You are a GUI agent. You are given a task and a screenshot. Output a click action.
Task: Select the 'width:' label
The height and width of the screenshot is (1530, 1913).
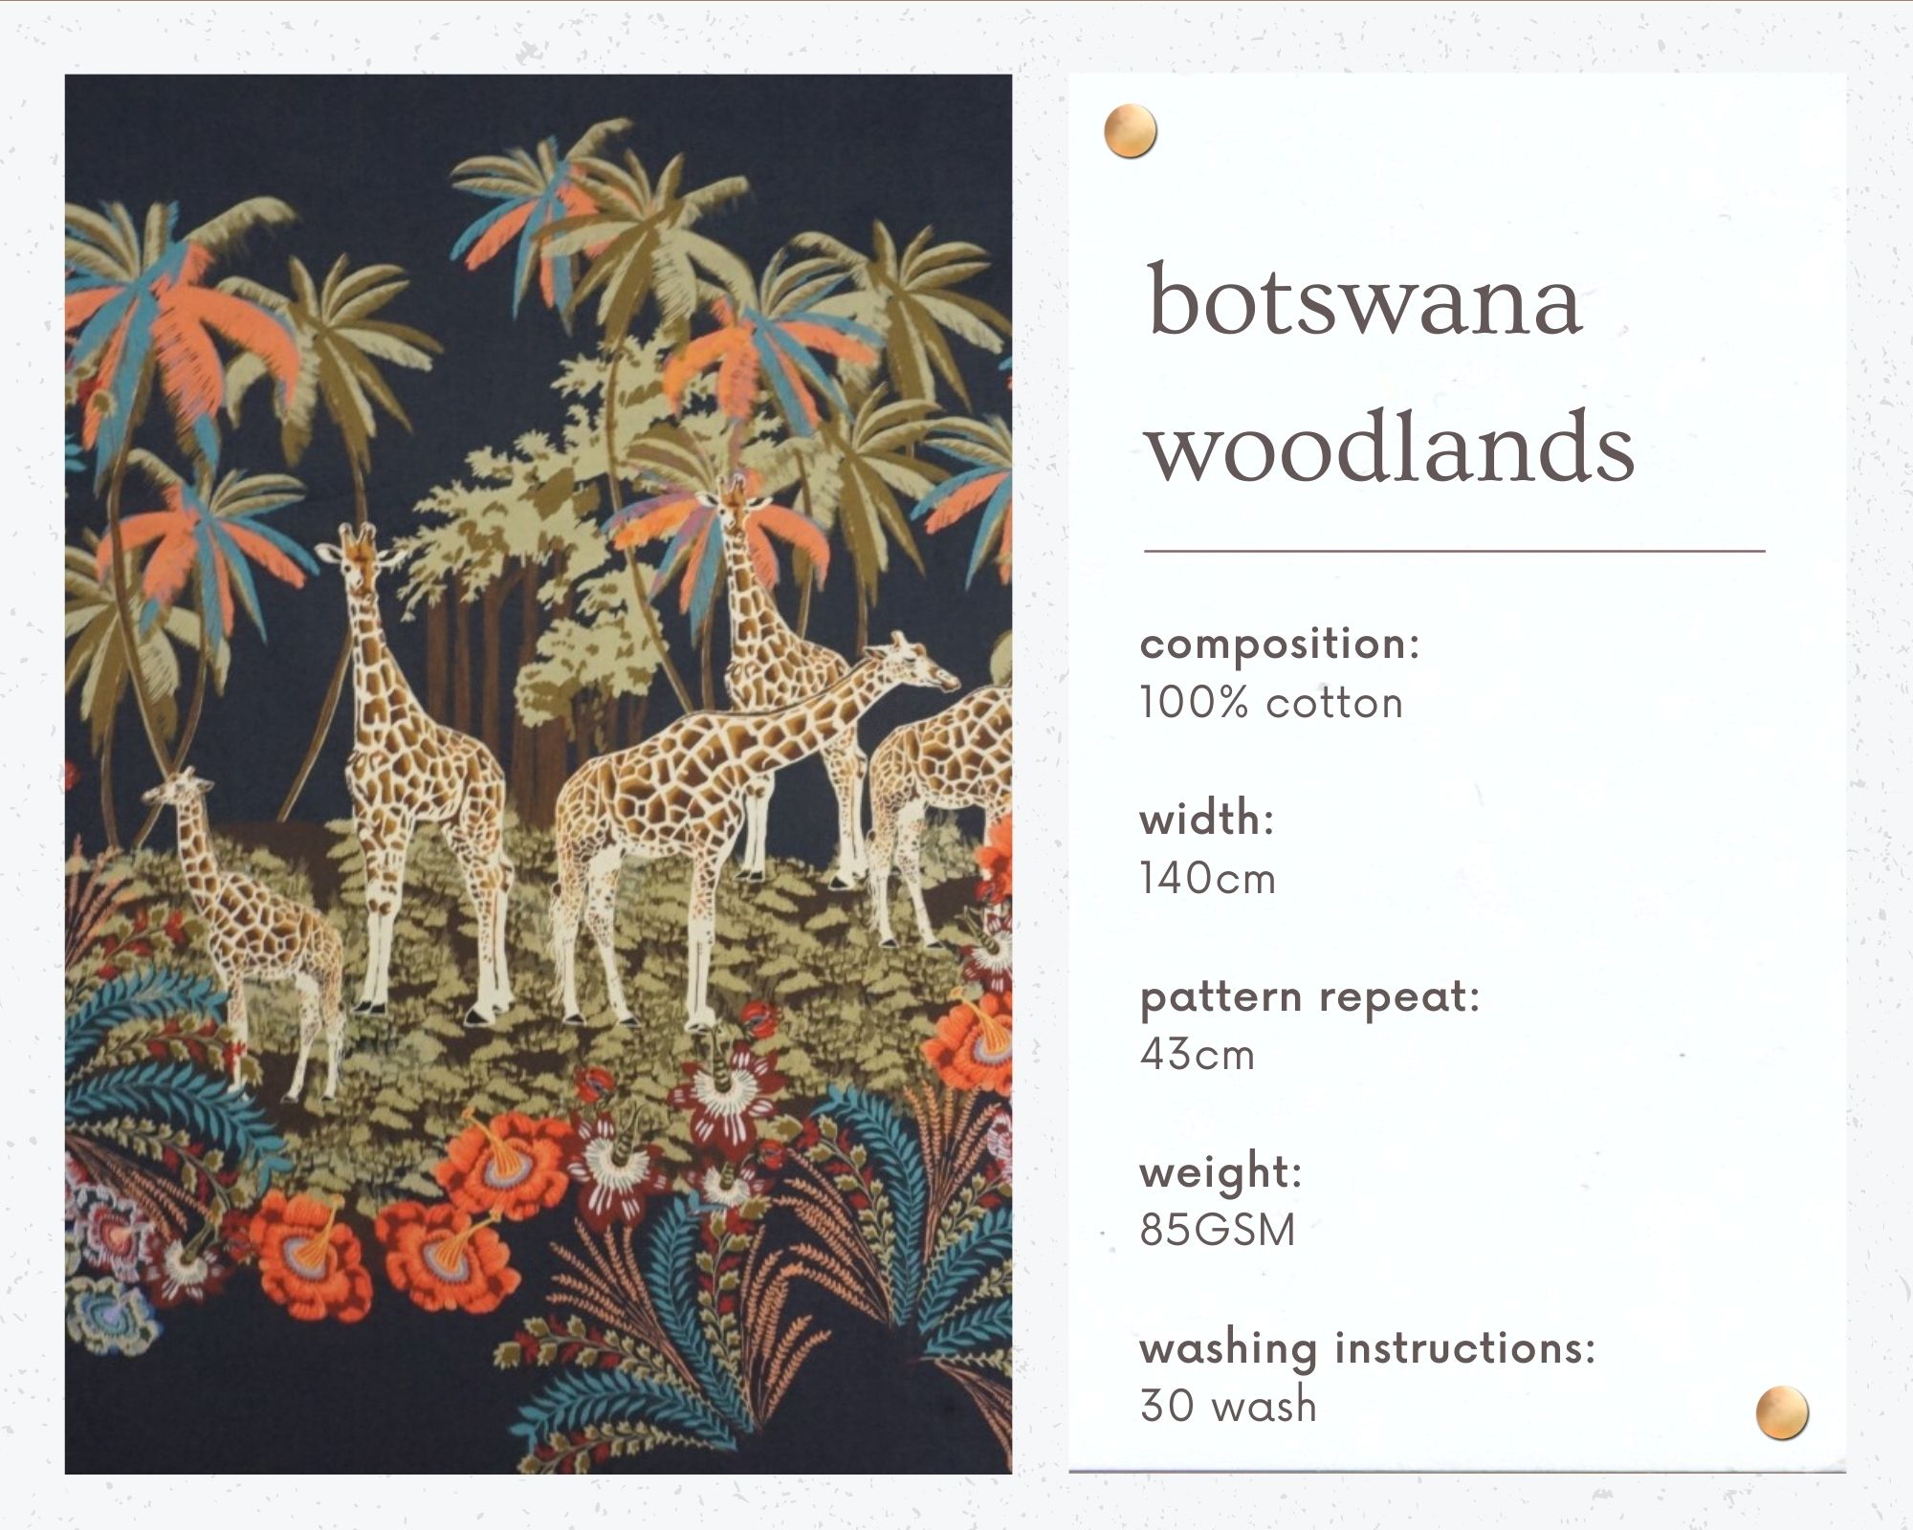(1207, 820)
